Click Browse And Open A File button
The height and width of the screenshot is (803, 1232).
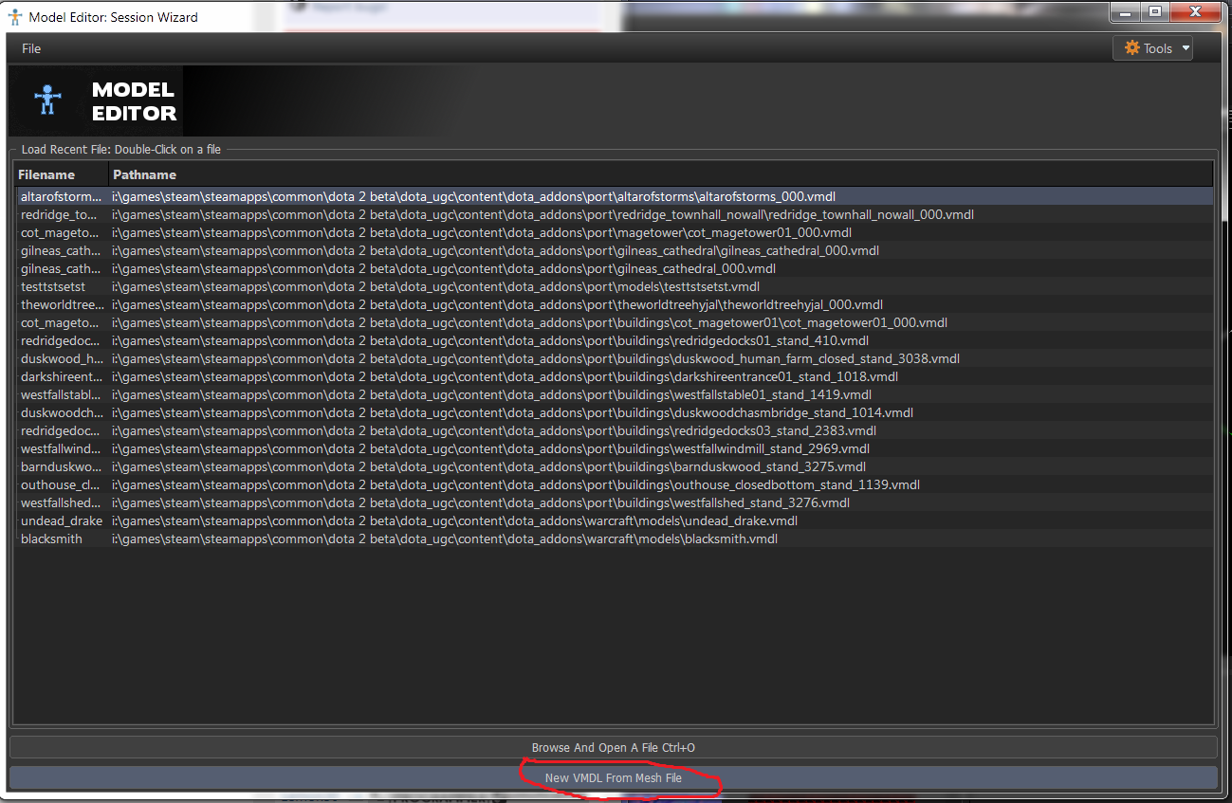pos(613,748)
